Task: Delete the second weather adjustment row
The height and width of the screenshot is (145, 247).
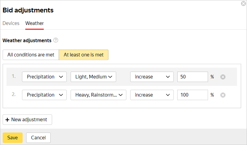Action: pos(223,95)
